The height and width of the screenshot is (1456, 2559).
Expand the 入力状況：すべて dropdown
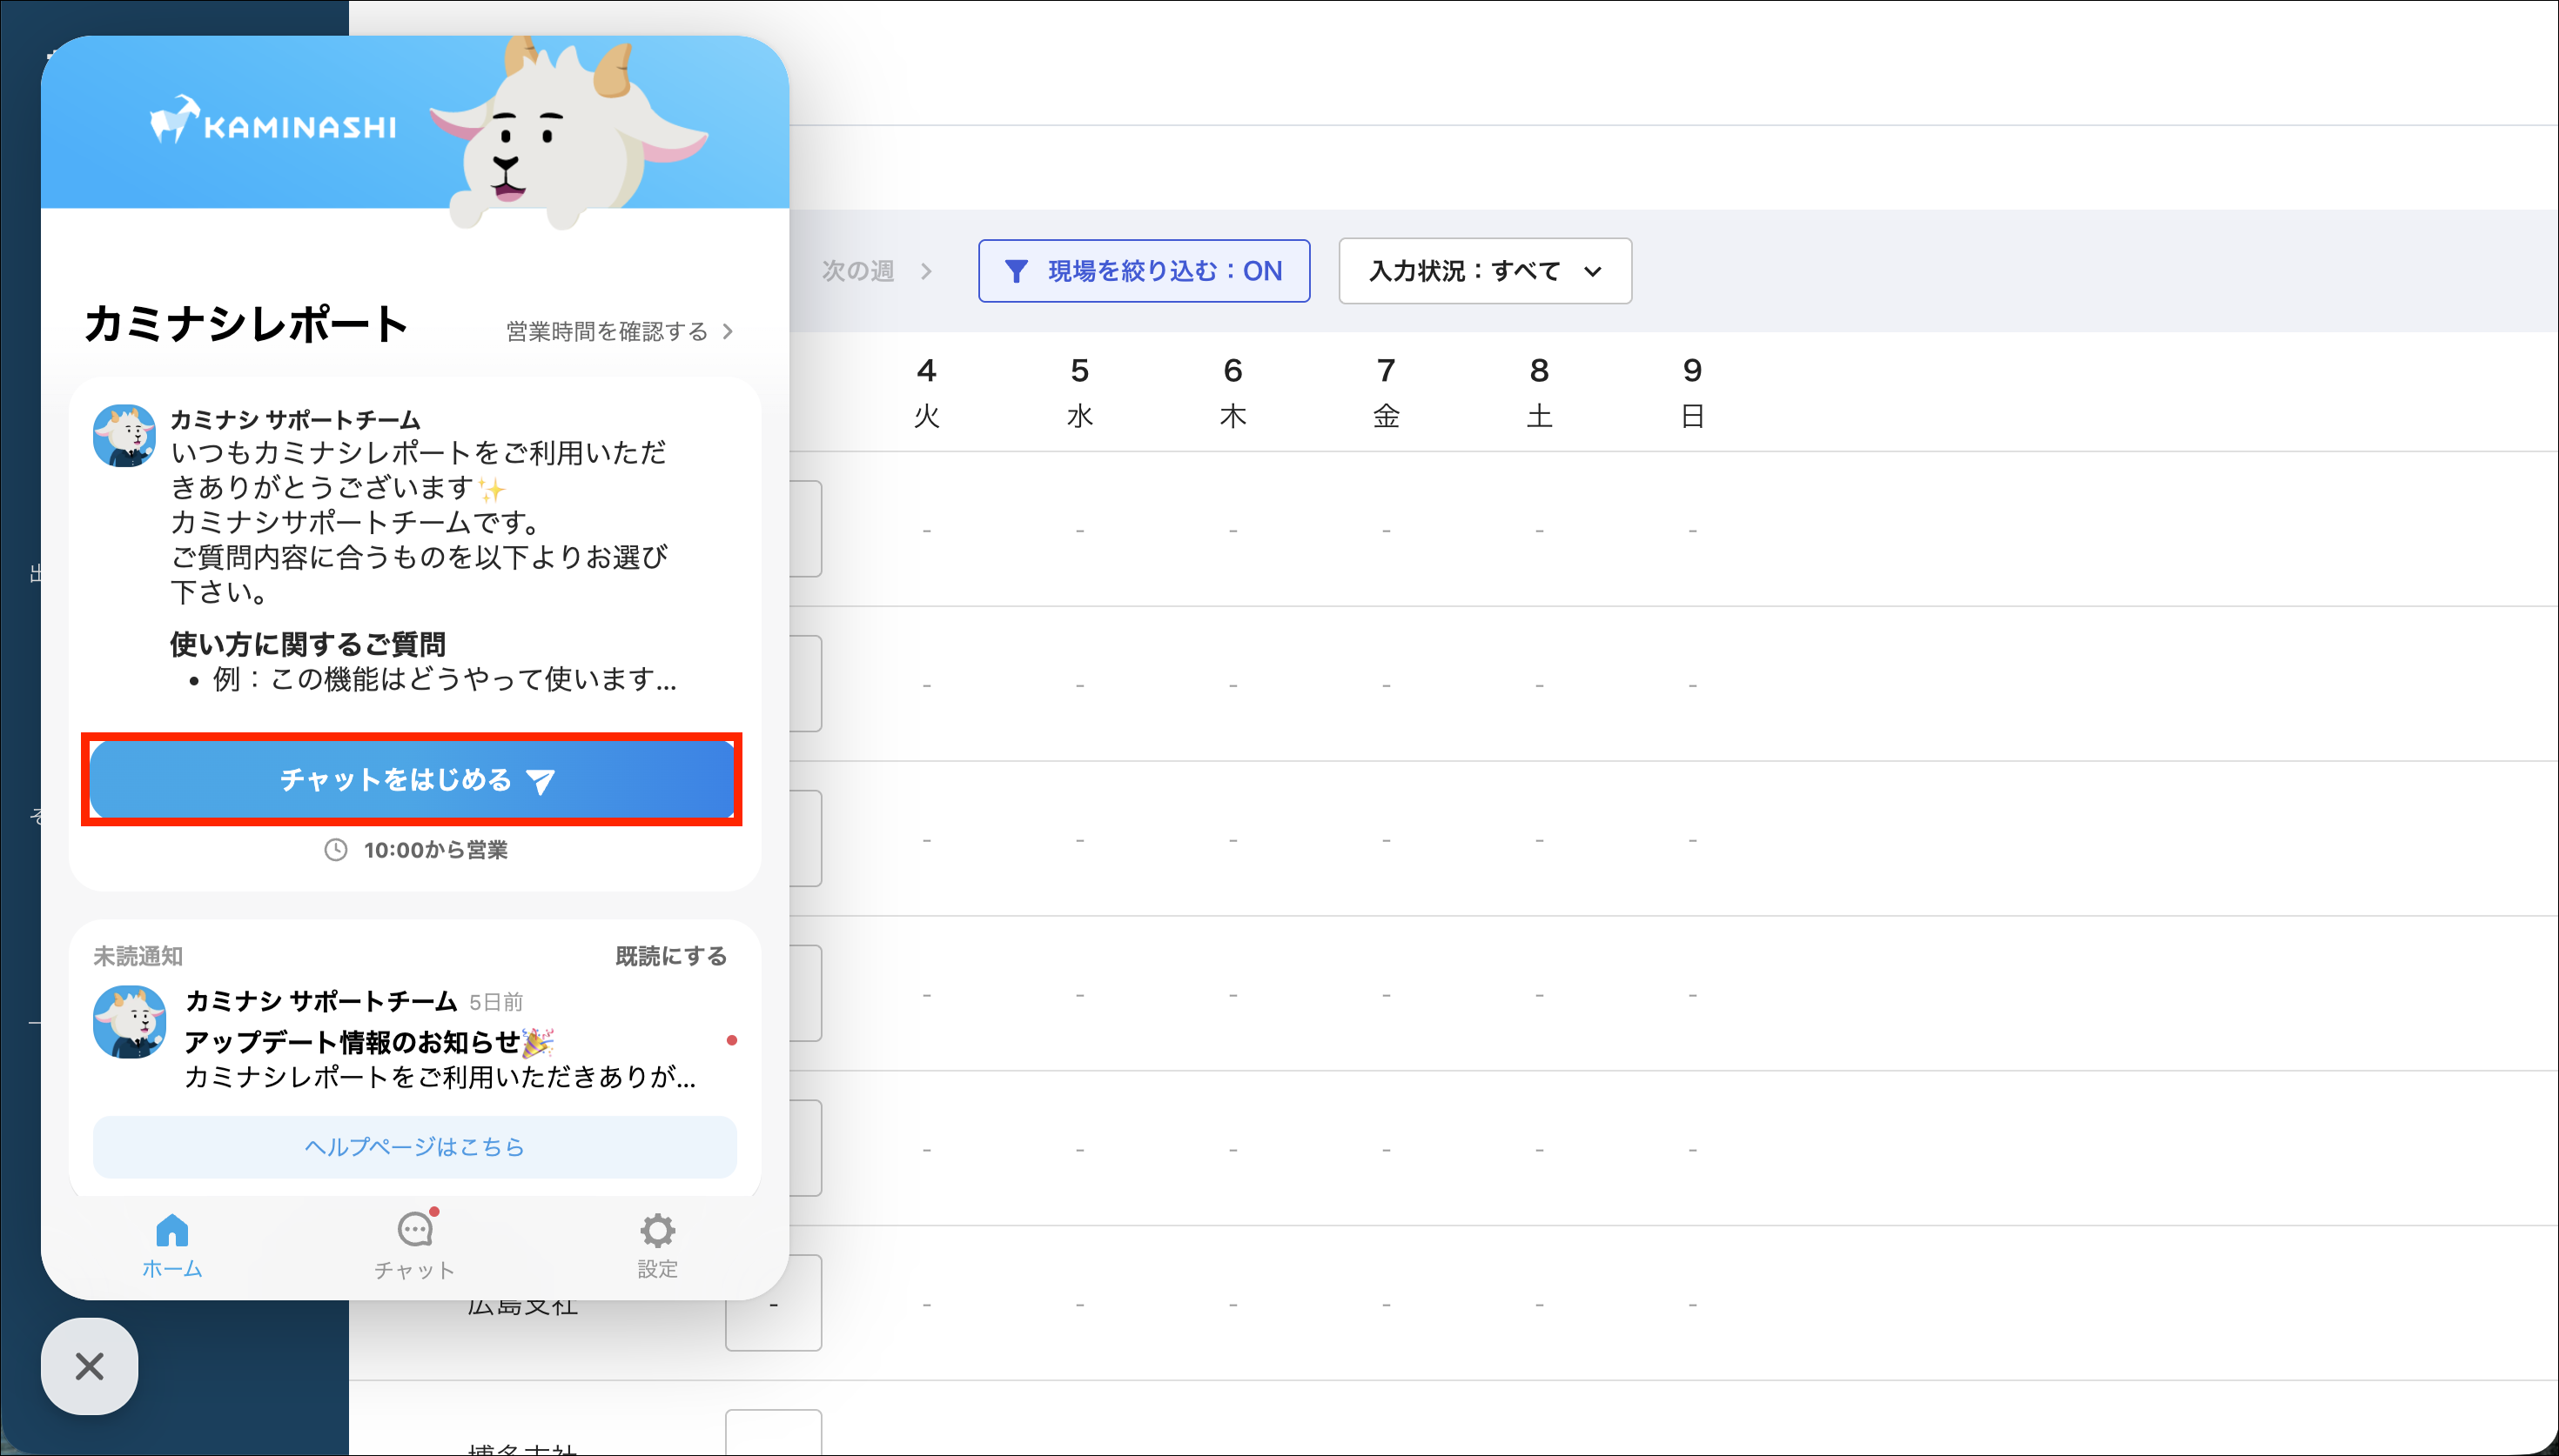coord(1486,271)
